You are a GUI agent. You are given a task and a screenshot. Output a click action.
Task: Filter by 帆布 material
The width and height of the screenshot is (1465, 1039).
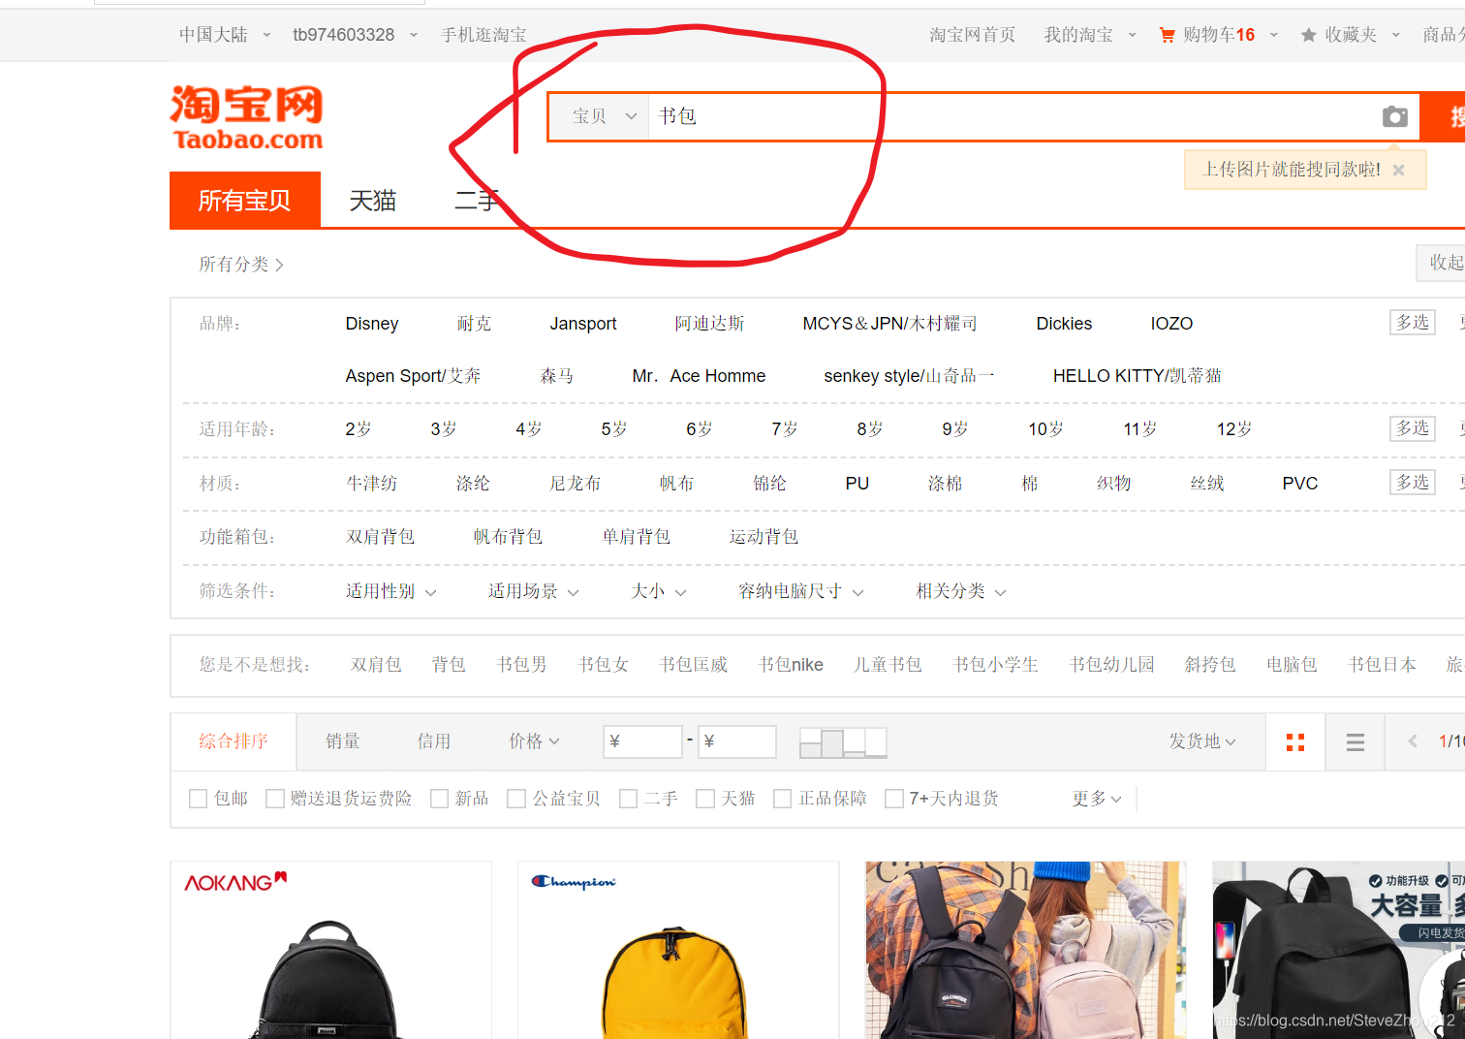click(676, 484)
